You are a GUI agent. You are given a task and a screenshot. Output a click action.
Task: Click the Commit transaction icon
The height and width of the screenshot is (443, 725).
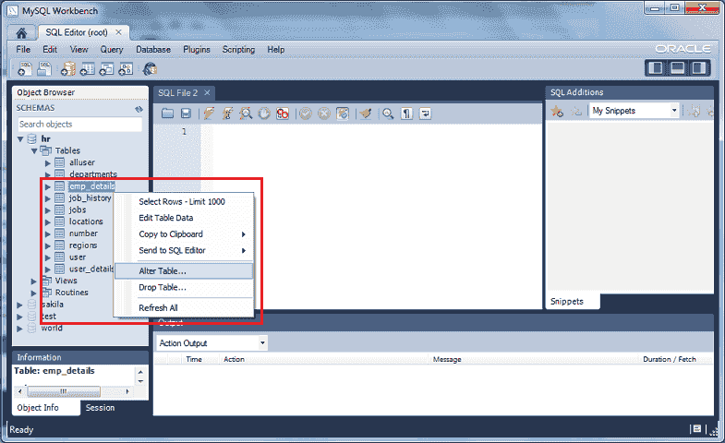click(305, 114)
